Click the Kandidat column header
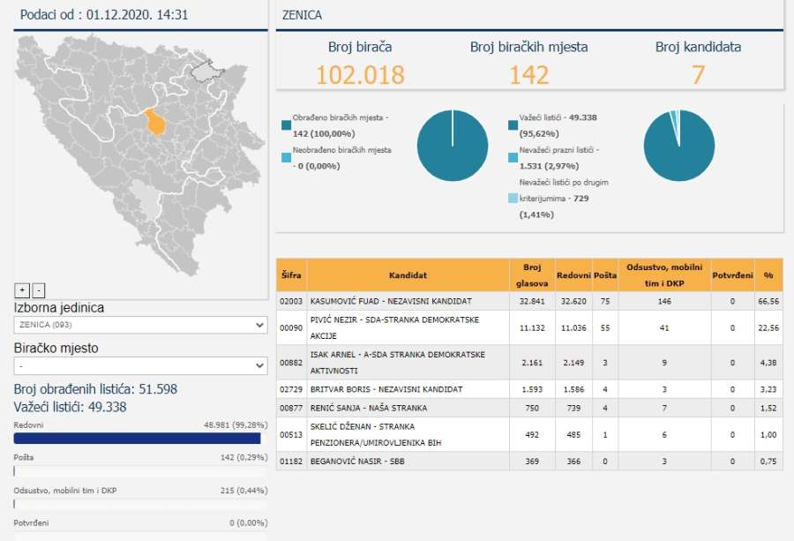Screen dimensions: 794x541 point(408,275)
